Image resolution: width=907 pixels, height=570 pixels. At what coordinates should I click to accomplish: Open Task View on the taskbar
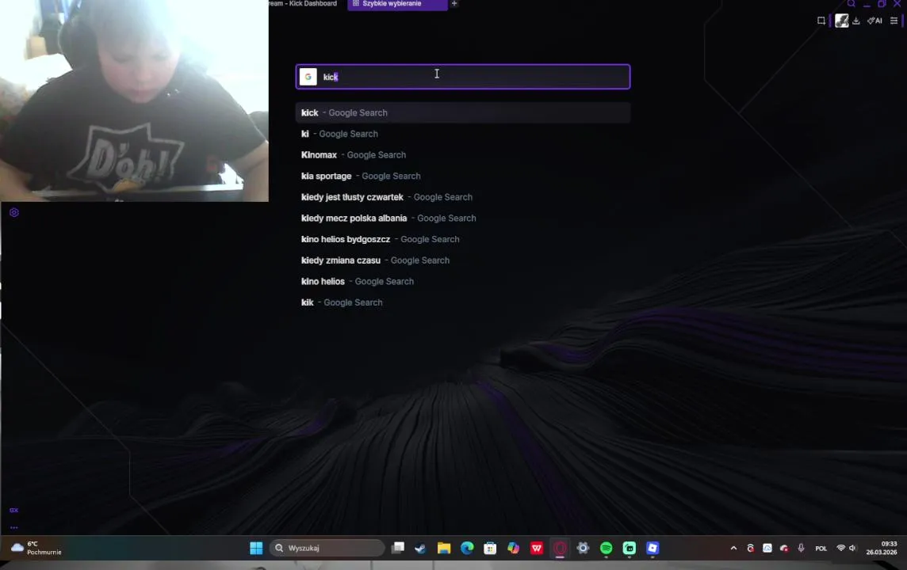point(398,548)
